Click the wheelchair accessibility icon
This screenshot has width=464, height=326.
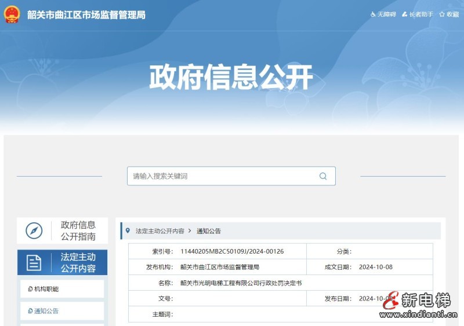point(373,14)
